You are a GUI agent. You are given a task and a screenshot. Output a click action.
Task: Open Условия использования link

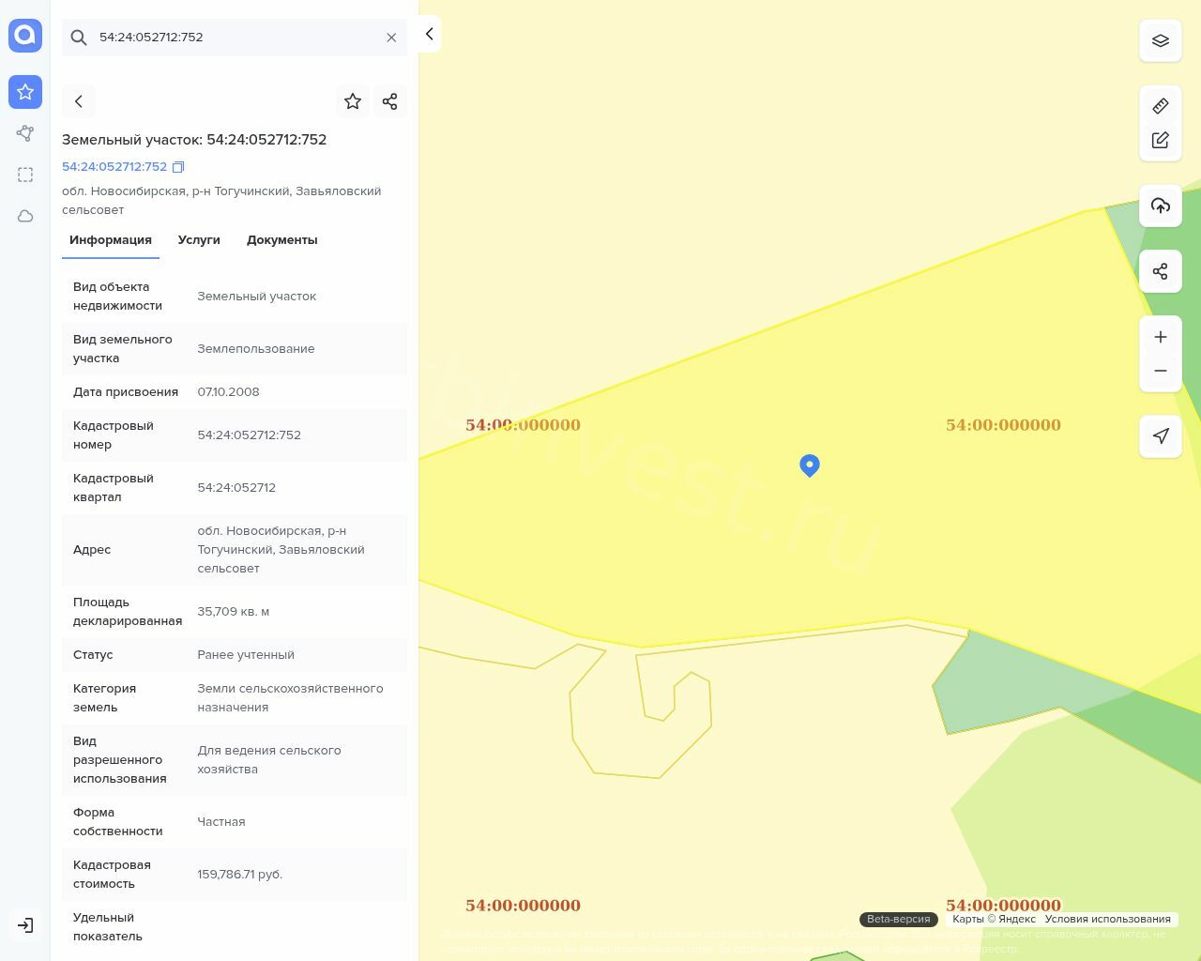(1107, 919)
